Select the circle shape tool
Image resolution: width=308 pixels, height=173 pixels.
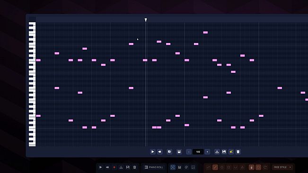(222, 167)
